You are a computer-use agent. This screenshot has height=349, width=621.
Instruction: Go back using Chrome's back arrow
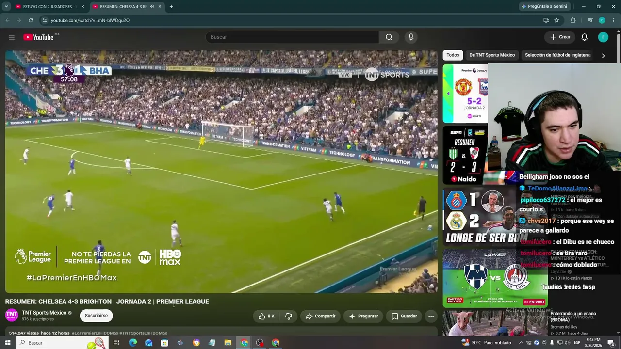point(7,20)
